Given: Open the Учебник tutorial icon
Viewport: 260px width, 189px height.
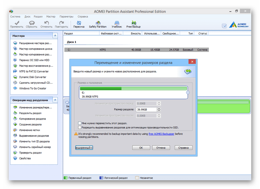Looking at the screenshot, I should [117, 23].
